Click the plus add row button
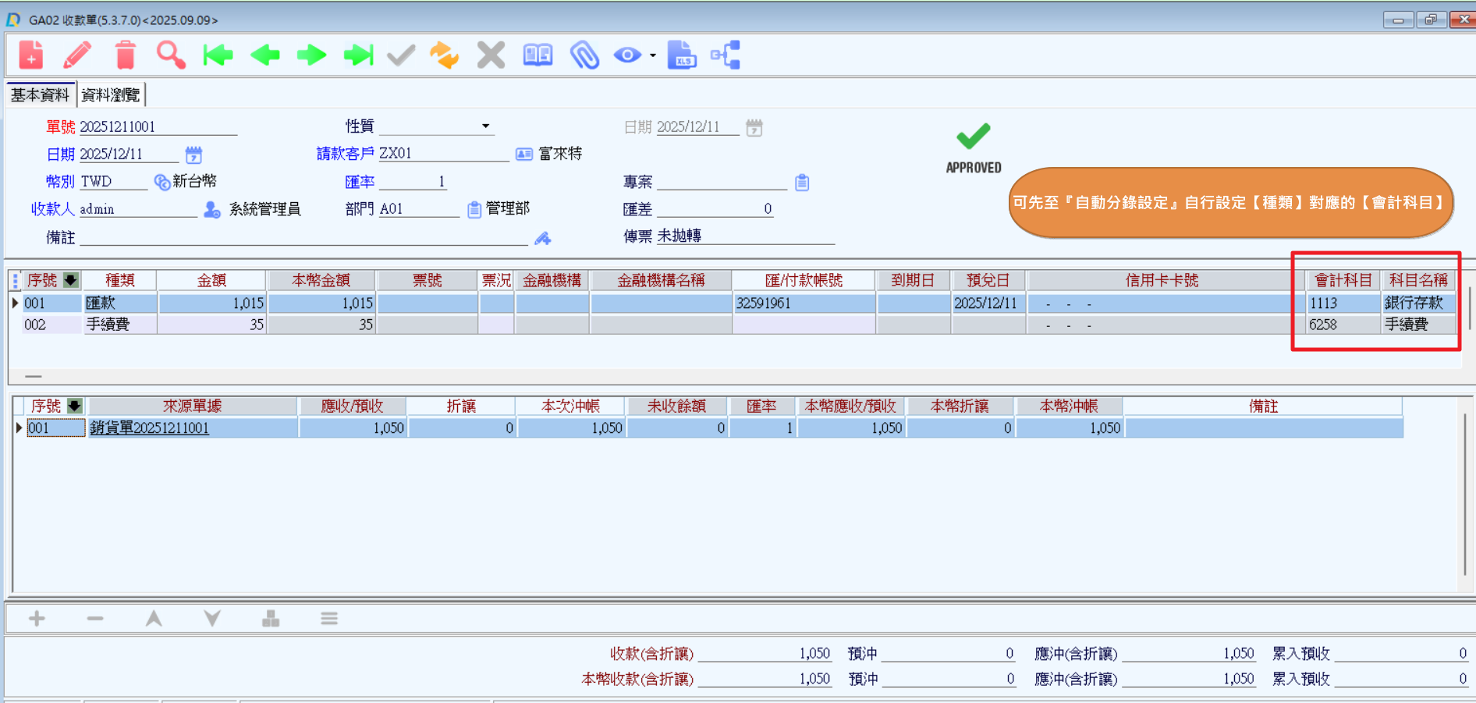Screen dimensions: 1476x703 click(37, 619)
